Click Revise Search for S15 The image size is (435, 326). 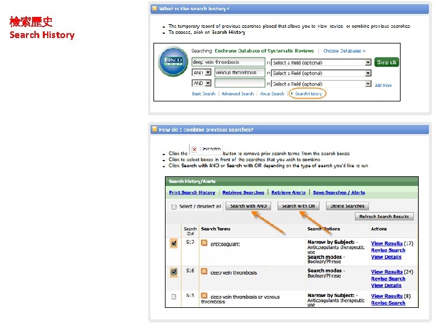coord(388,303)
